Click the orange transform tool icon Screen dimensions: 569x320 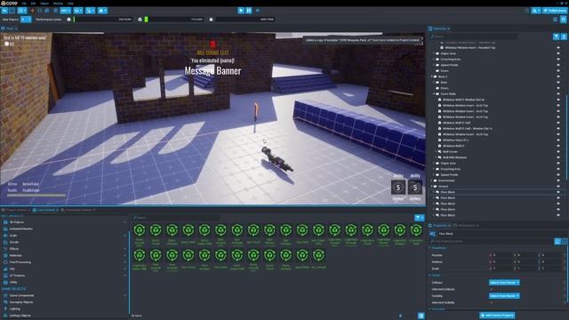tap(32, 11)
